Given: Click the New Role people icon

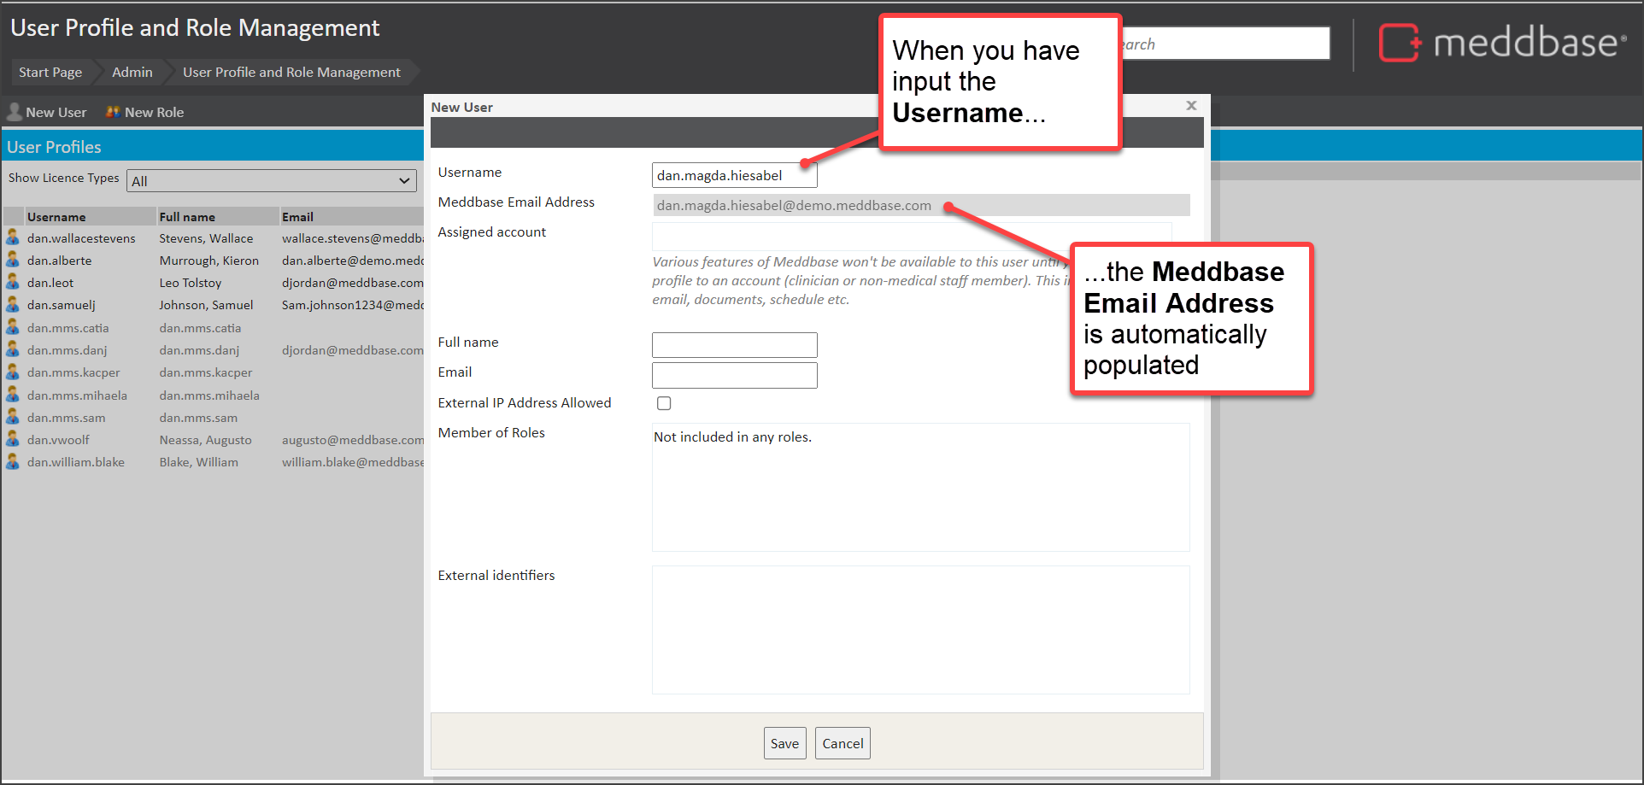Looking at the screenshot, I should tap(113, 112).
